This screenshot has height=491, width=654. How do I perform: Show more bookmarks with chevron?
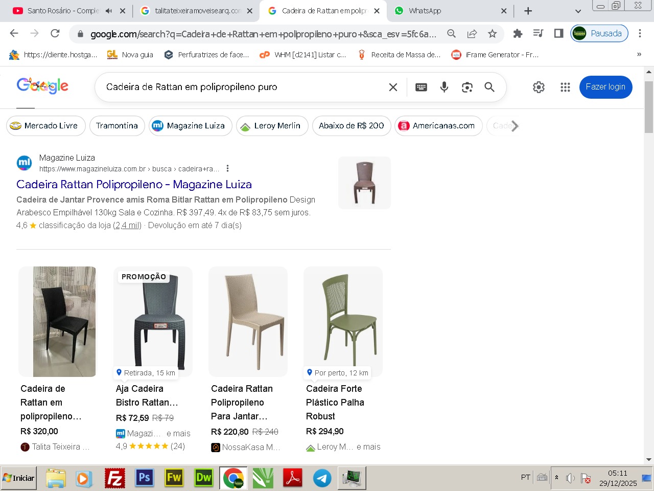coord(639,55)
